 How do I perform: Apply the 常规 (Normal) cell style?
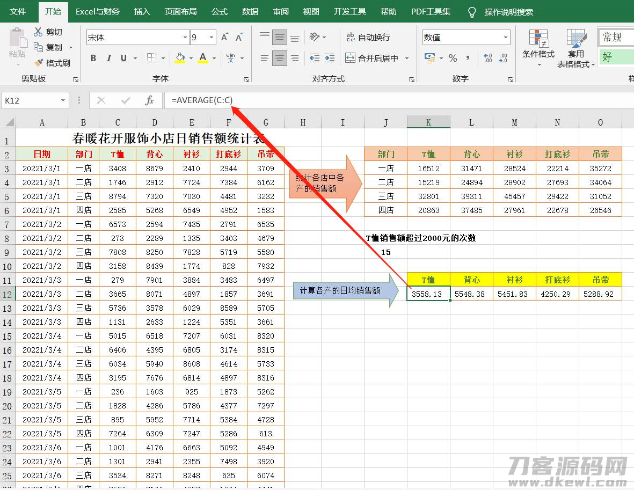tap(615, 37)
